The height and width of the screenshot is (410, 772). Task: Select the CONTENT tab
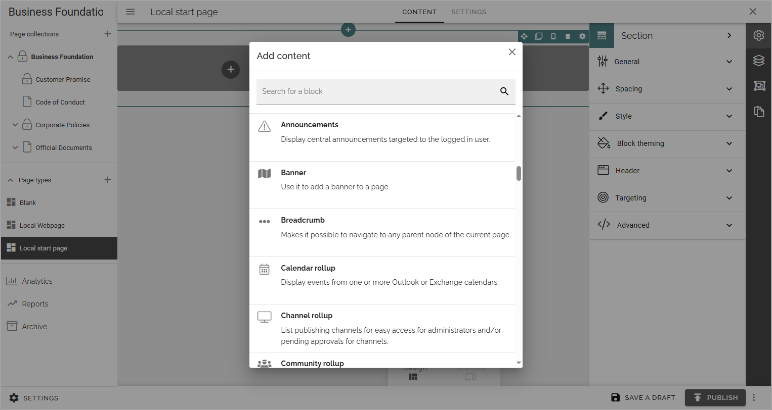419,12
